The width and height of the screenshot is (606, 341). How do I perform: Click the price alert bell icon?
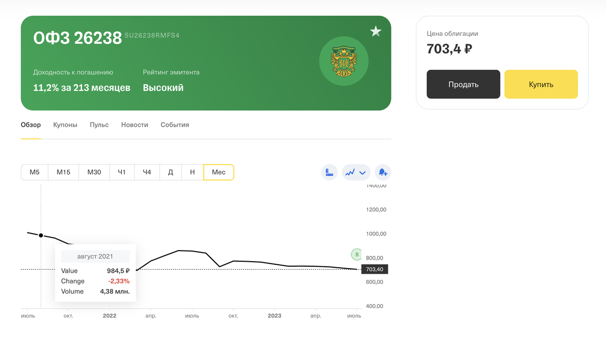(383, 172)
